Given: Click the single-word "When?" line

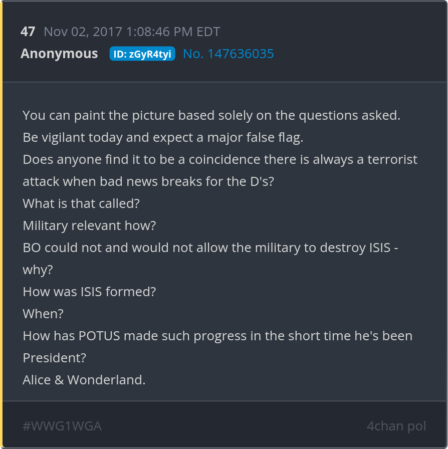Looking at the screenshot, I should click(43, 314).
